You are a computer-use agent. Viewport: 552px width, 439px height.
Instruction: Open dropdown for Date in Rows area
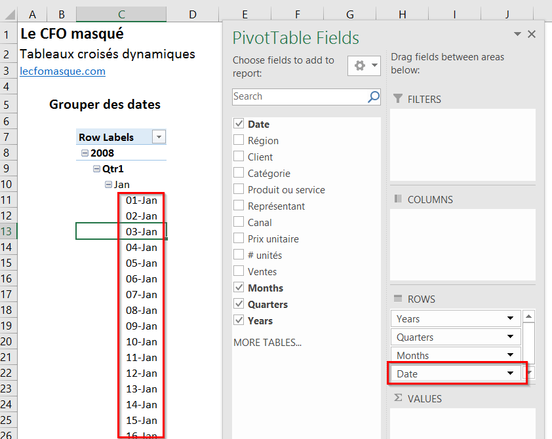tap(510, 373)
